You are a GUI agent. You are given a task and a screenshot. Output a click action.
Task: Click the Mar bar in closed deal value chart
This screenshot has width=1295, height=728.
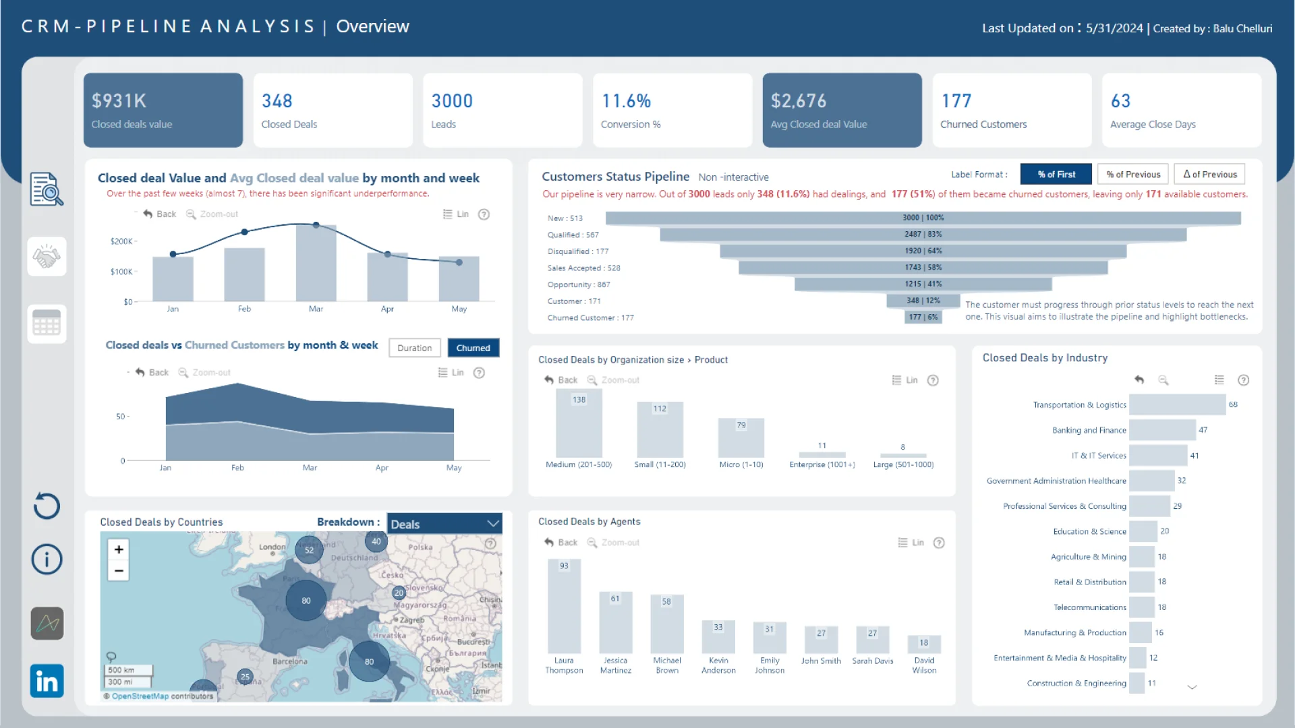(316, 263)
